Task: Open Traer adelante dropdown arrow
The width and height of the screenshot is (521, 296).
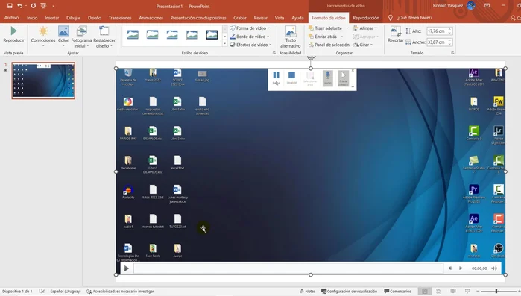Action: pos(347,28)
